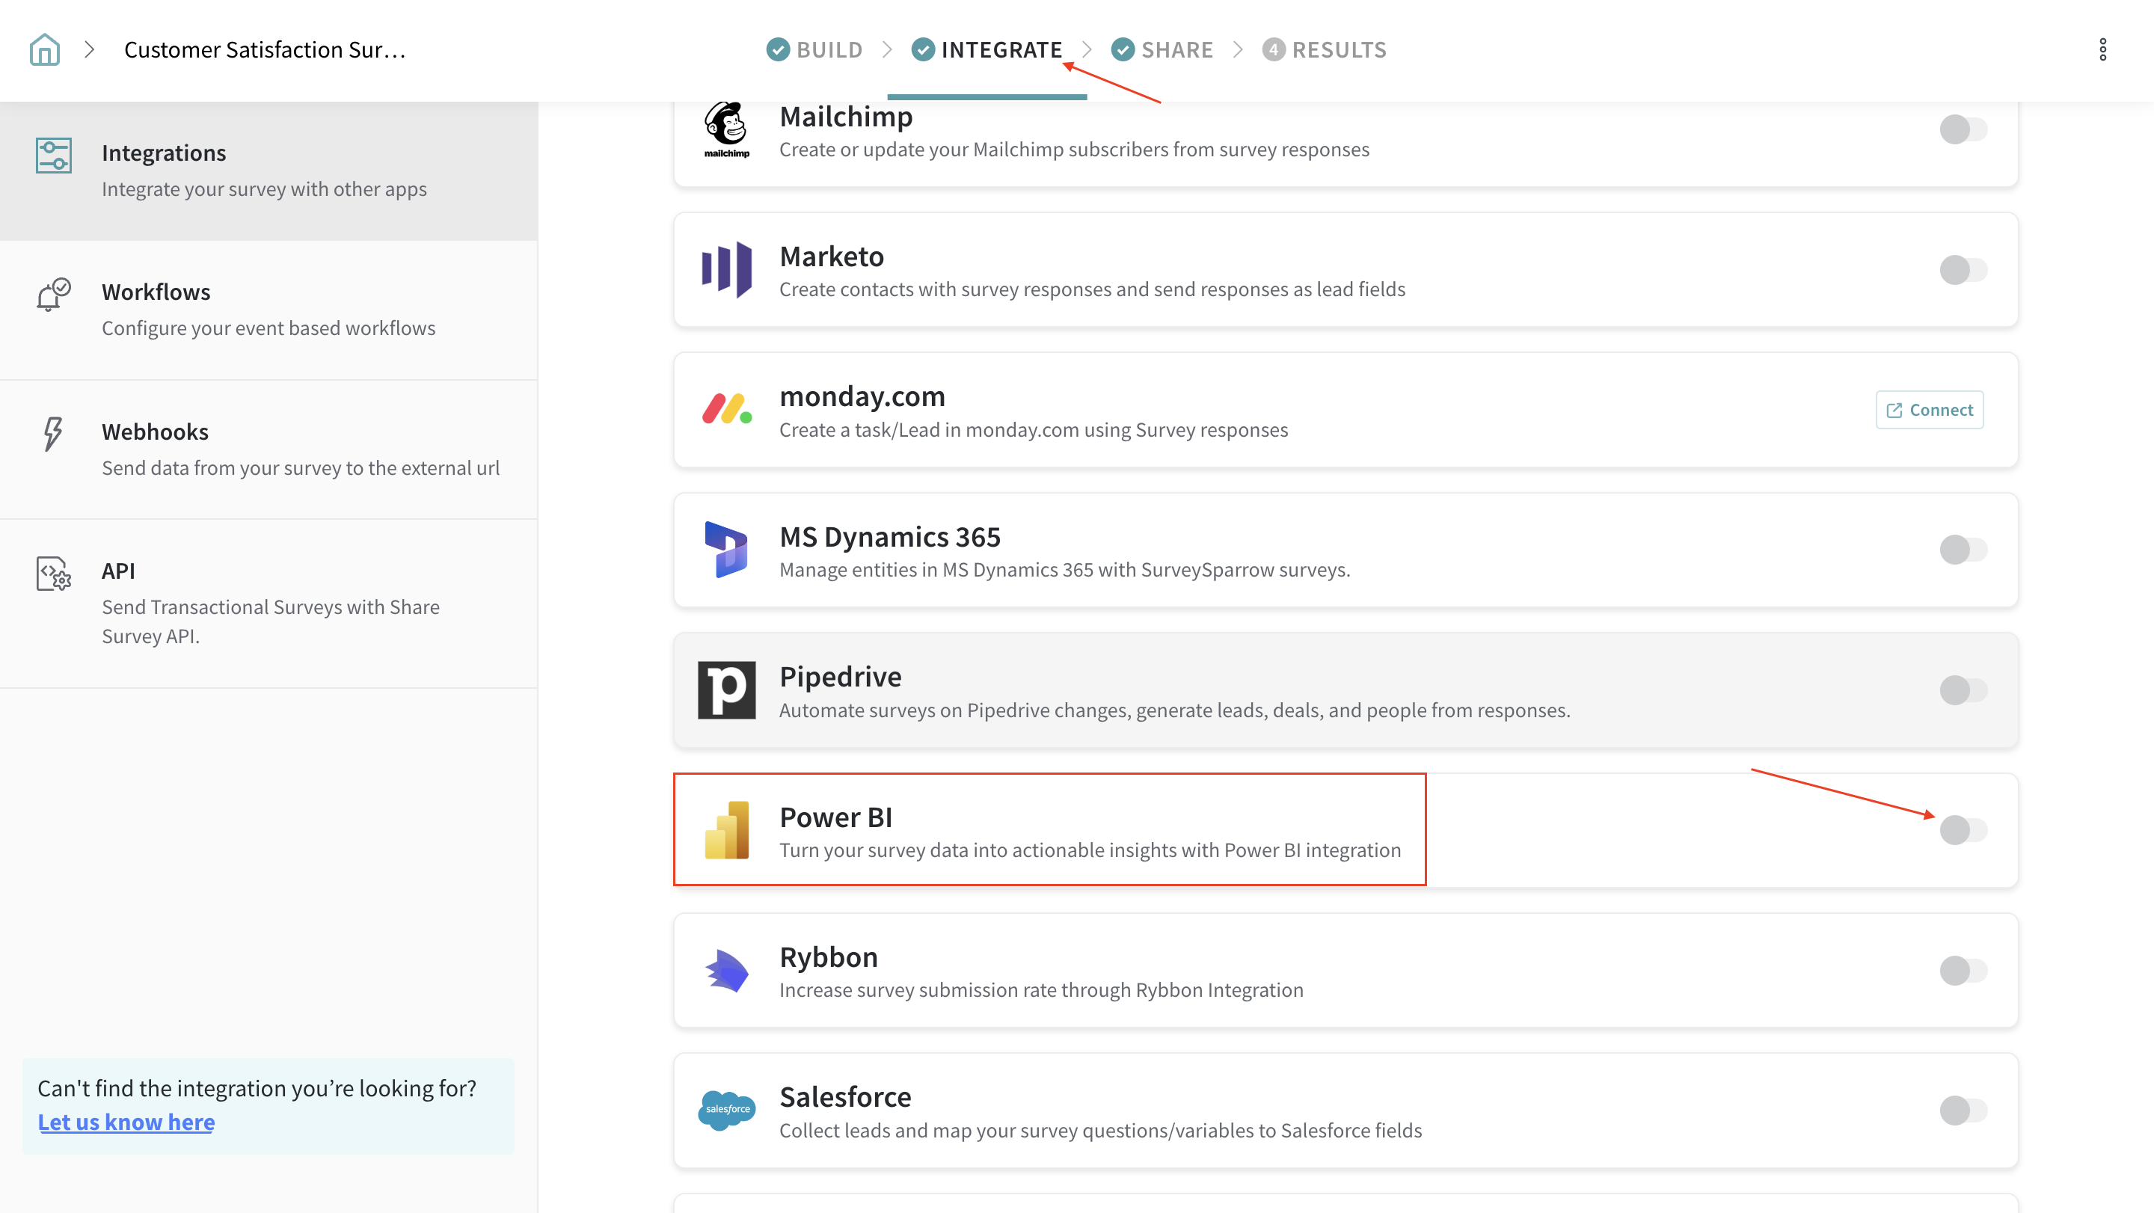Open the three-dot more options menu
Viewport: 2154px width, 1213px height.
[x=2102, y=49]
